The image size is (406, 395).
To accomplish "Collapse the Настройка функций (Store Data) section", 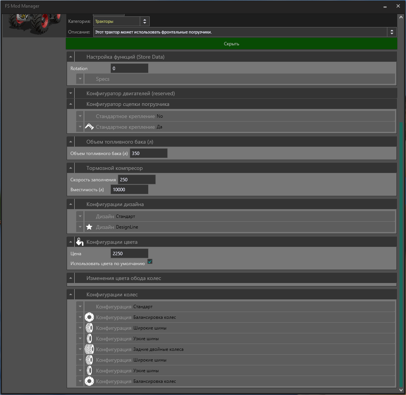I will click(71, 57).
